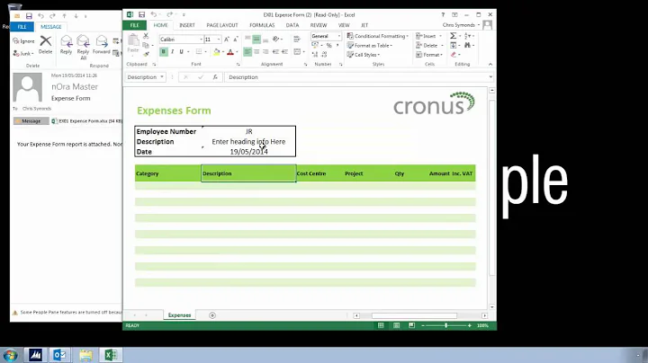Open the JET ribbon tab
The height and width of the screenshot is (363, 648).
(364, 25)
